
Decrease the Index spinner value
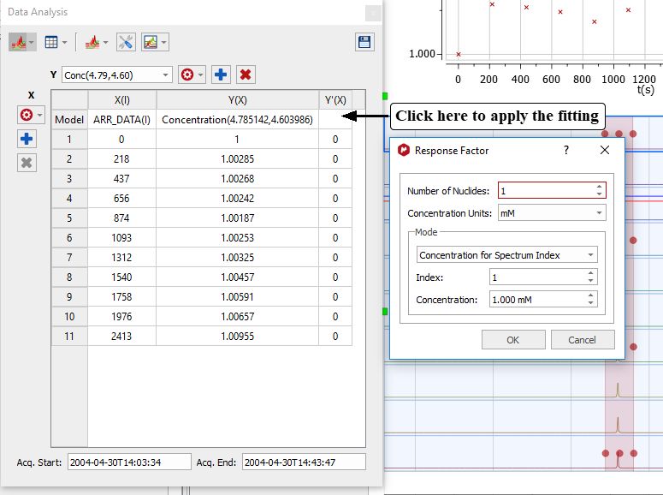(590, 281)
